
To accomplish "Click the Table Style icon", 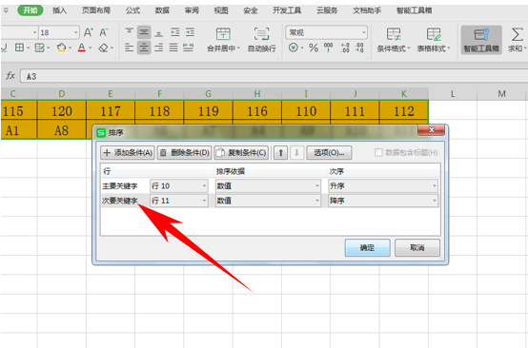I will tap(434, 34).
